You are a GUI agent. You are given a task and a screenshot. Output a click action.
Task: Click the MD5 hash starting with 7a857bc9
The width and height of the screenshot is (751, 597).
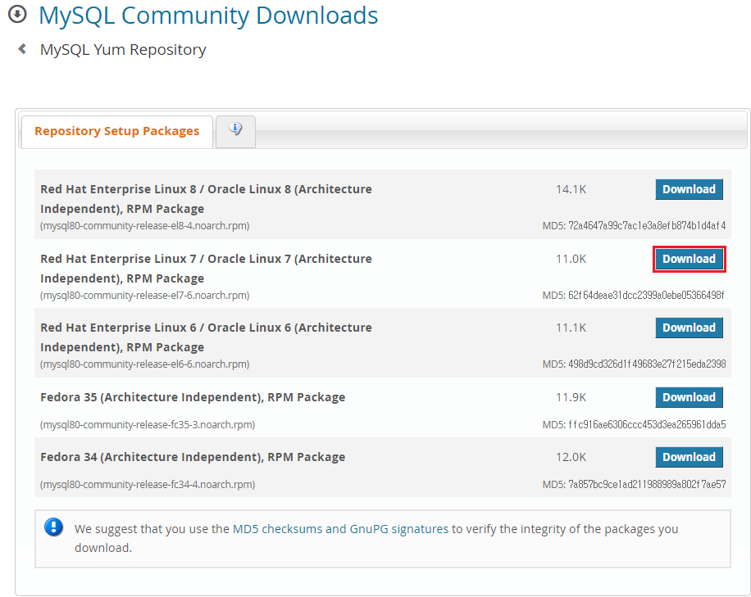[x=647, y=485]
